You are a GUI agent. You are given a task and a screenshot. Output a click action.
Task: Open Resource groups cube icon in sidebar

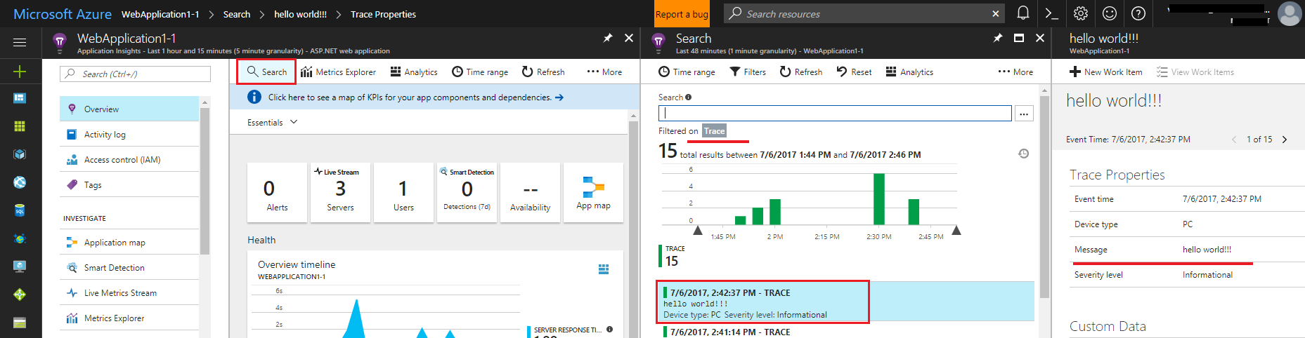(x=20, y=154)
